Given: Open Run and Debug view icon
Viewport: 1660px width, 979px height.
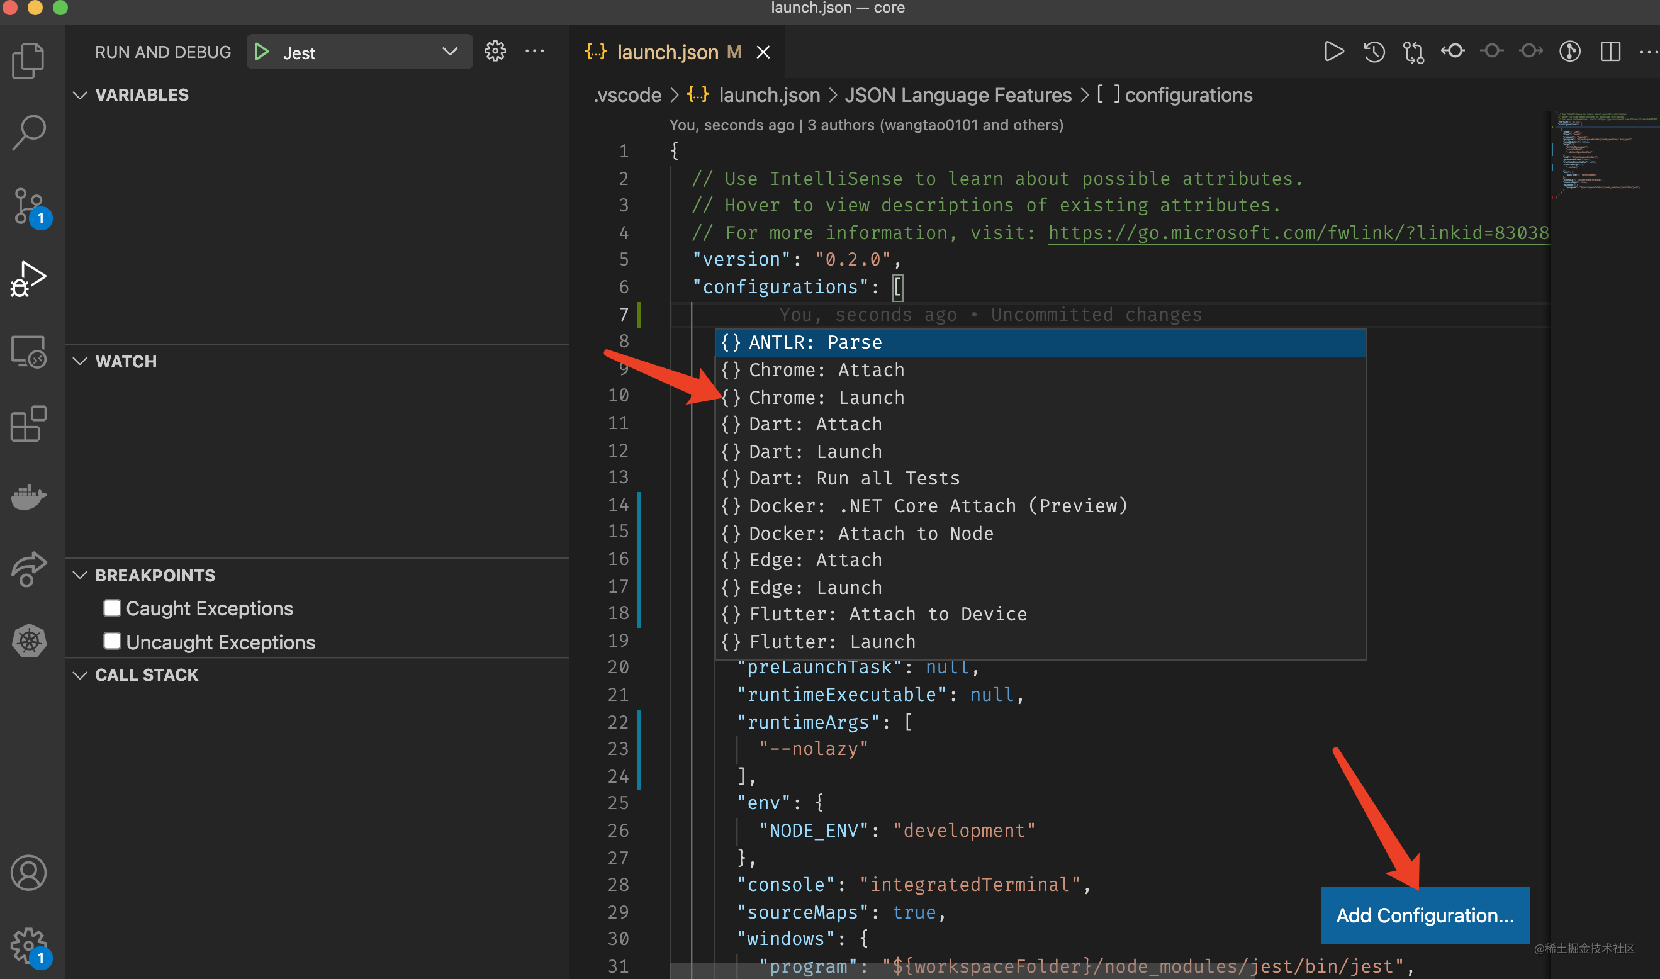Looking at the screenshot, I should click(x=28, y=278).
